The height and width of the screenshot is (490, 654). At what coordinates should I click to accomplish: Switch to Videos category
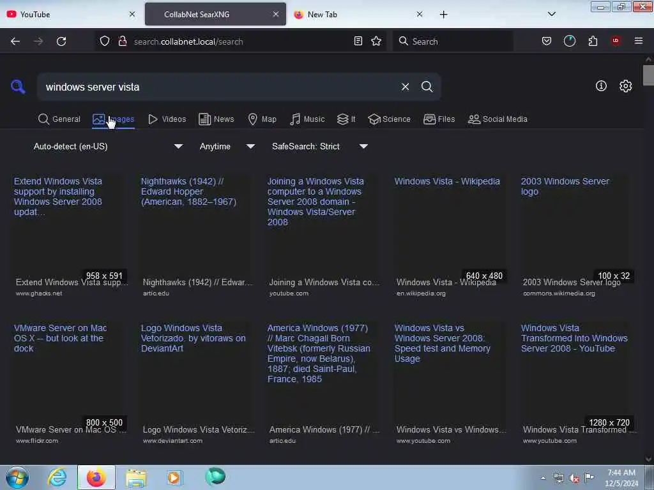click(x=167, y=119)
